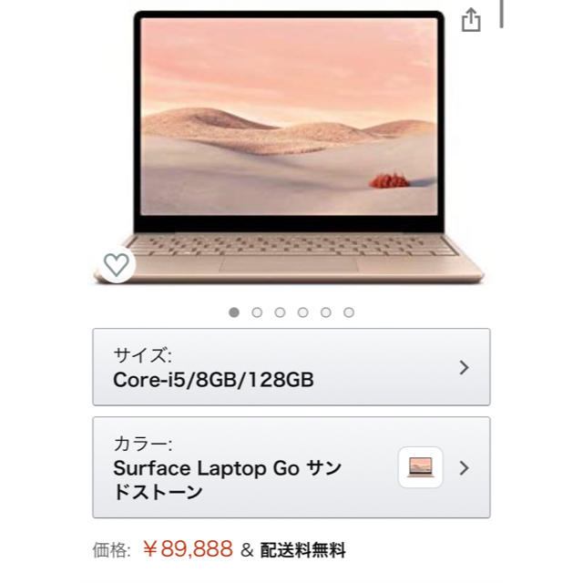583x583 pixels.
Task: Open the サイズ Core-i5/8GB/128GB option selector
Action: (x=291, y=367)
